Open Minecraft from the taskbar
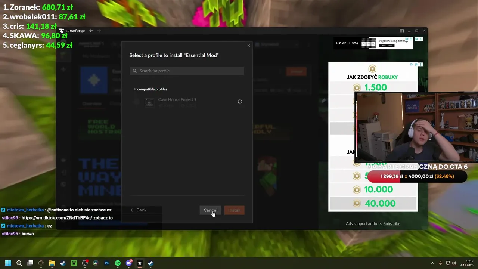478x269 pixels. coord(74,263)
